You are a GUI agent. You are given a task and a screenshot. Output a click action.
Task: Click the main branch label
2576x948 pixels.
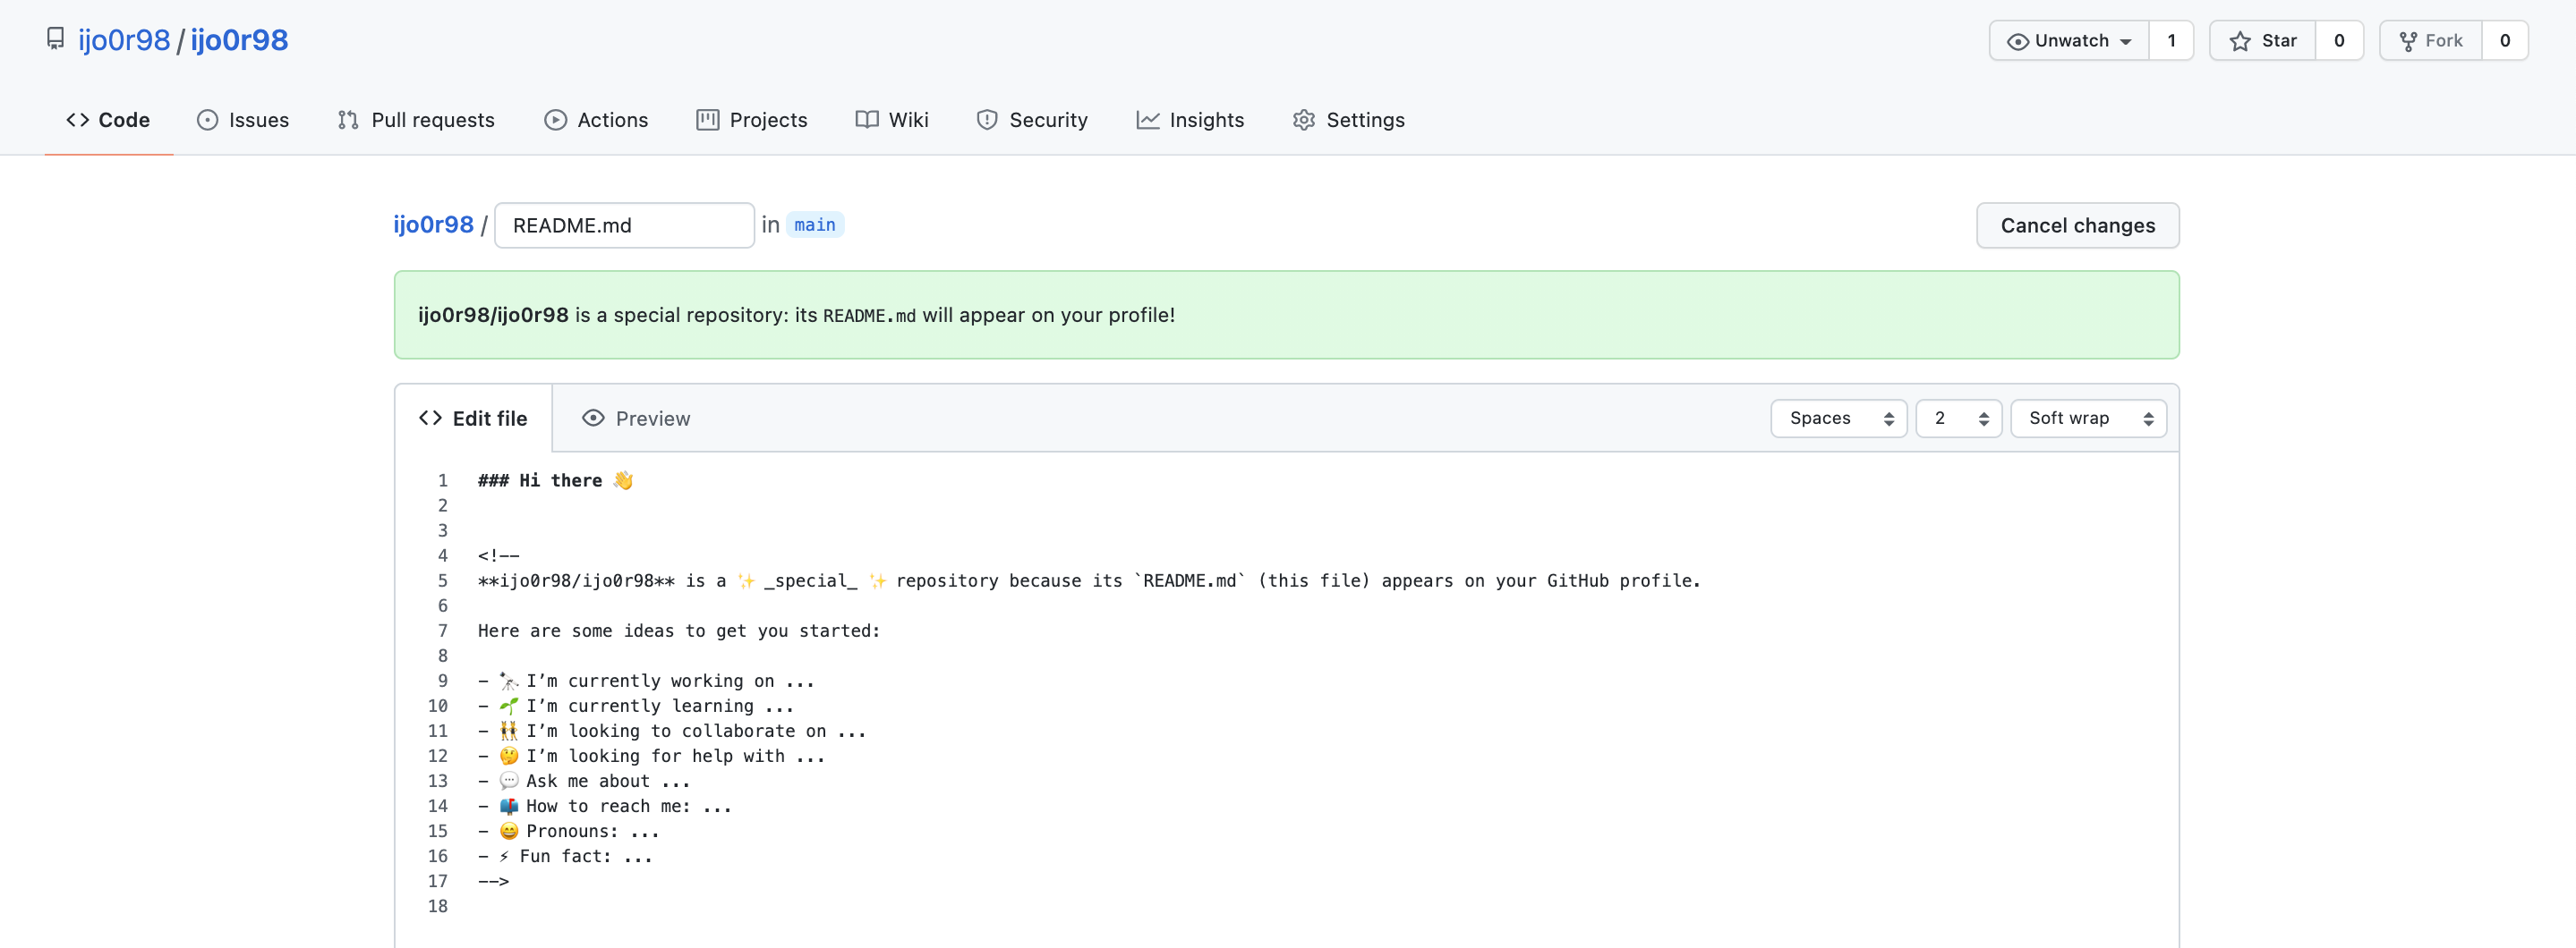pos(815,224)
